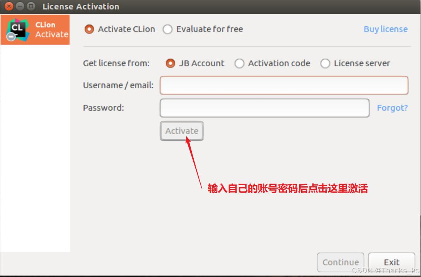This screenshot has height=277, width=421.
Task: Click the CLion logo icon in sidebar
Action: pyautogui.click(x=18, y=29)
